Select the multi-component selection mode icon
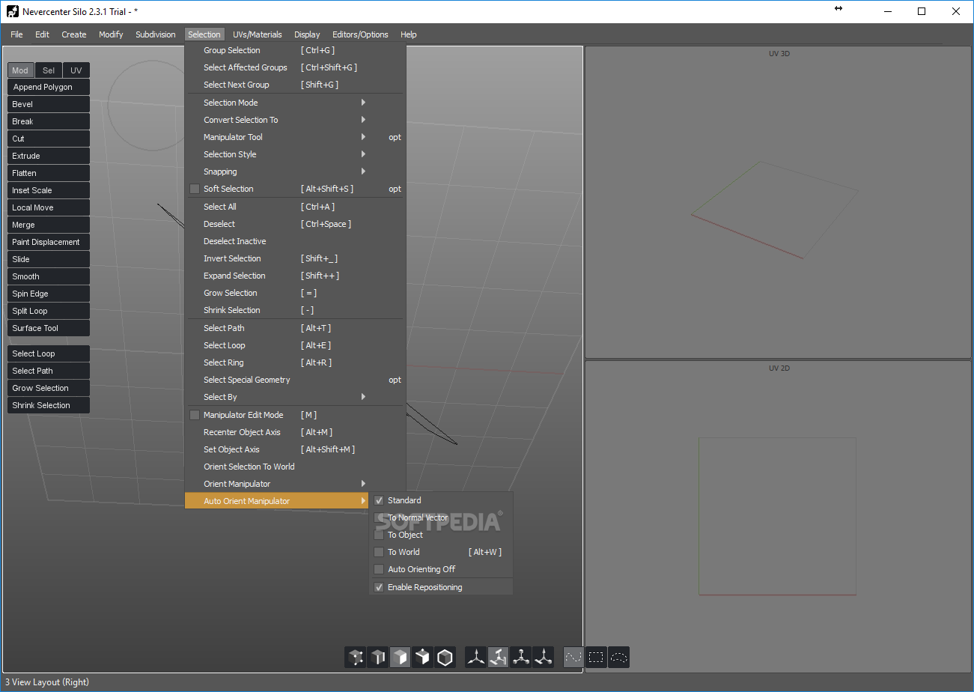The width and height of the screenshot is (974, 692). [x=423, y=658]
